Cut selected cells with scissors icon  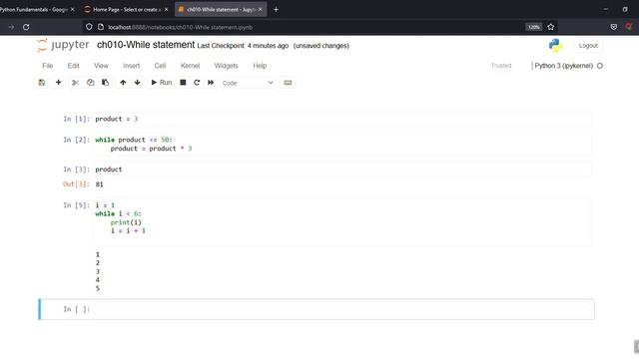[75, 83]
